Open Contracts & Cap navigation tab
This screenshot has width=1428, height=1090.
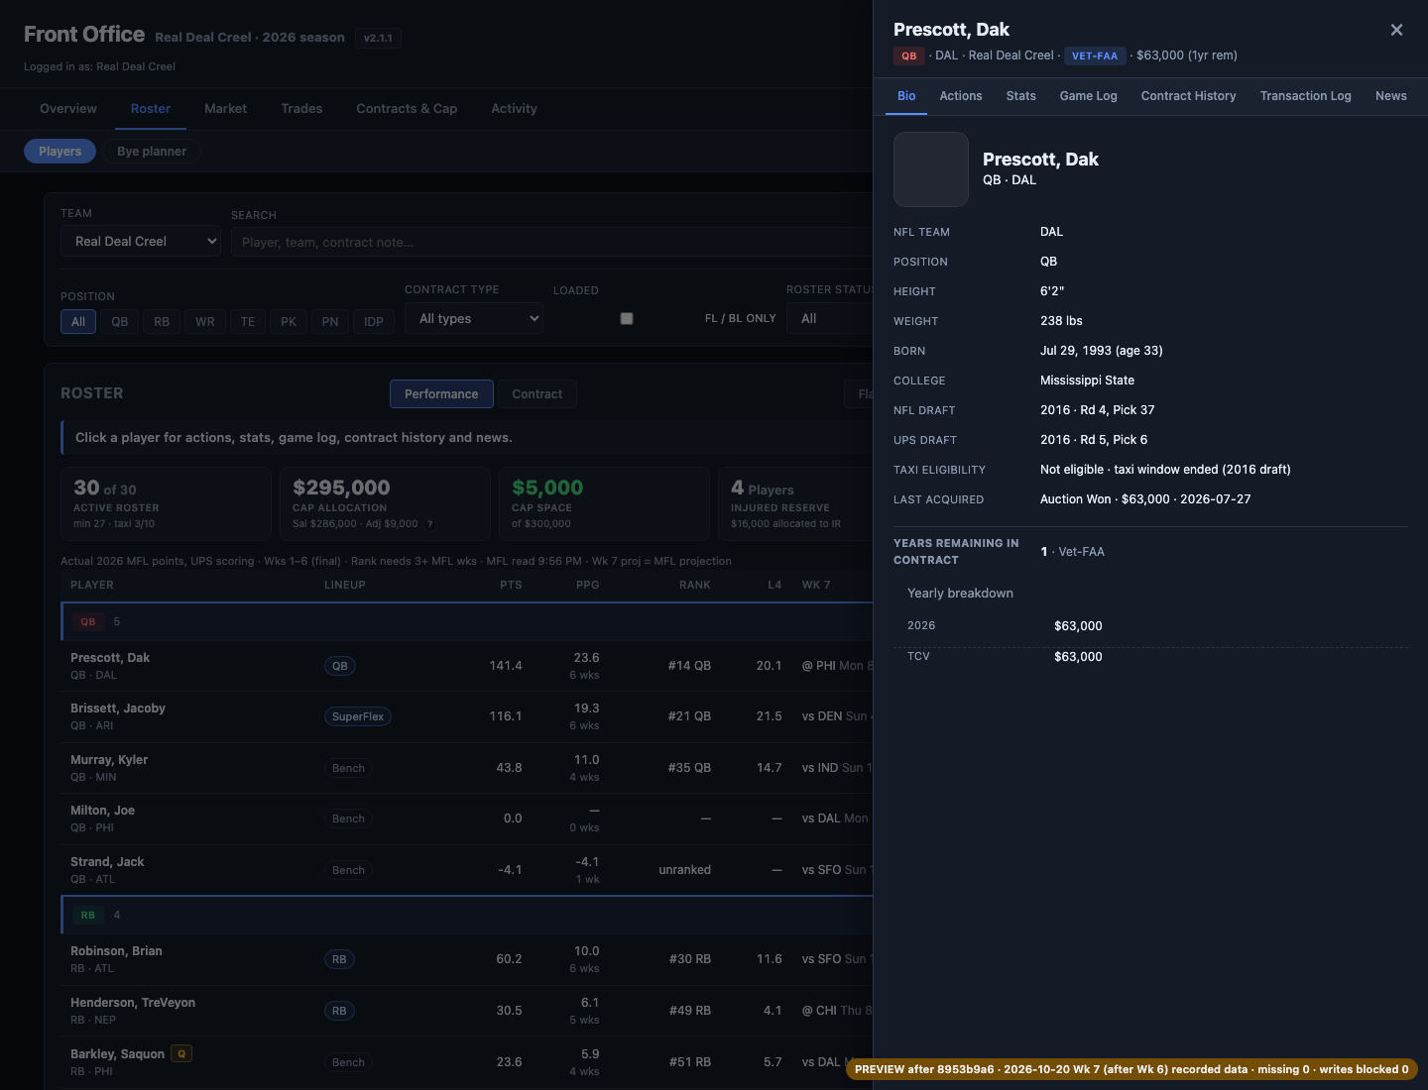[407, 109]
